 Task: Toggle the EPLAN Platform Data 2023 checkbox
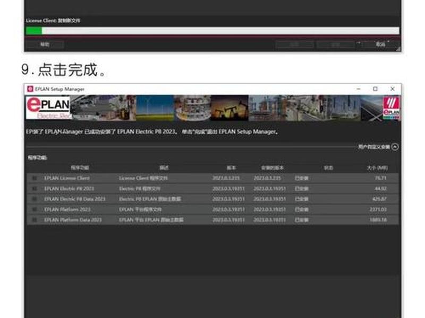pos(35,220)
